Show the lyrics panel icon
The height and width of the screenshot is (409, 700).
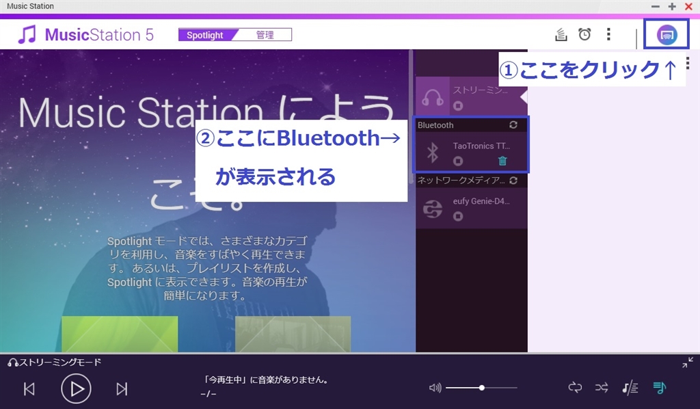(x=630, y=388)
